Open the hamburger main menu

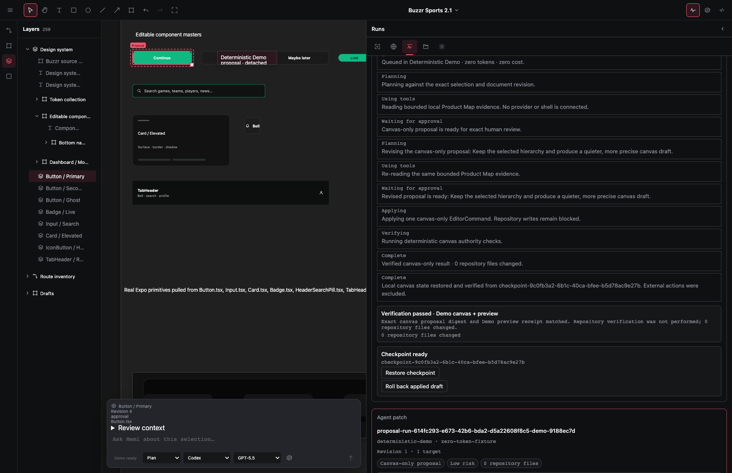tap(10, 10)
